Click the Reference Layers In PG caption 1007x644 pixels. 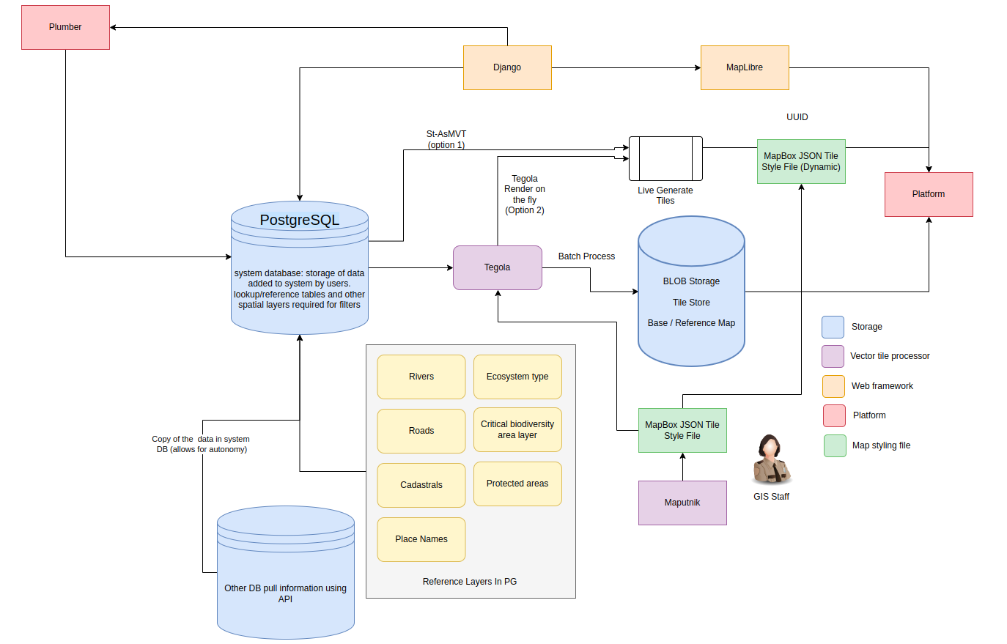coord(470,582)
